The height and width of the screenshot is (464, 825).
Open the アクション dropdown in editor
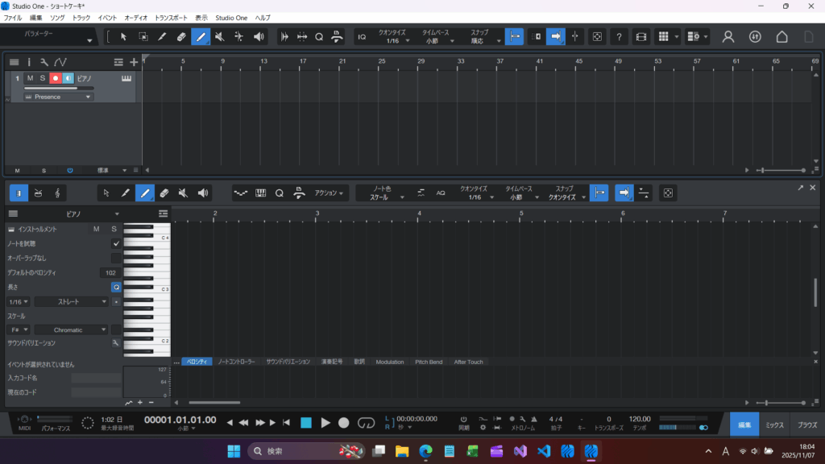[330, 193]
